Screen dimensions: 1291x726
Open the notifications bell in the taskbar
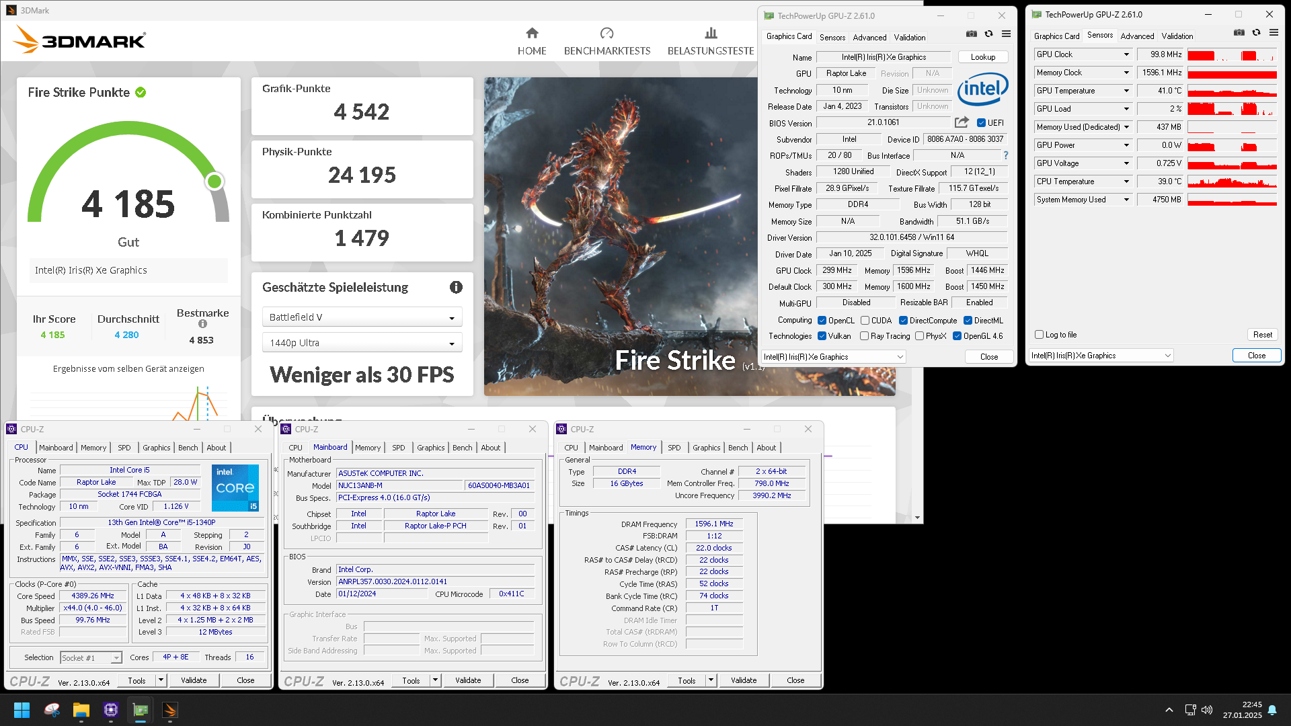click(x=1272, y=710)
